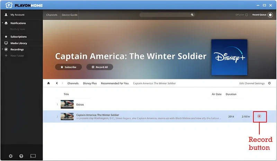Collapse the Recordings section arrow

point(2,50)
